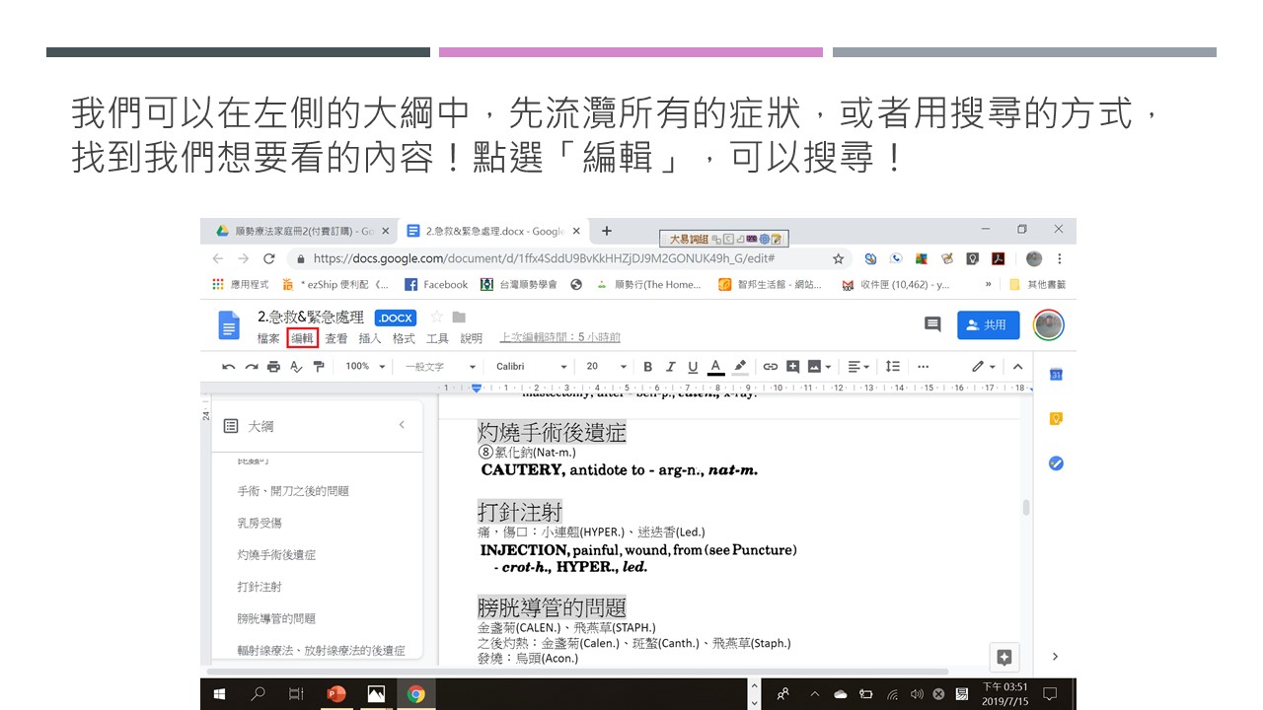The width and height of the screenshot is (1263, 710).
Task: Click the Redo arrow in Docs toolbar
Action: pyautogui.click(x=252, y=366)
